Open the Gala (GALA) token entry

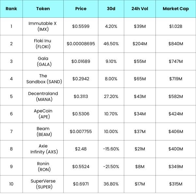tap(43, 61)
